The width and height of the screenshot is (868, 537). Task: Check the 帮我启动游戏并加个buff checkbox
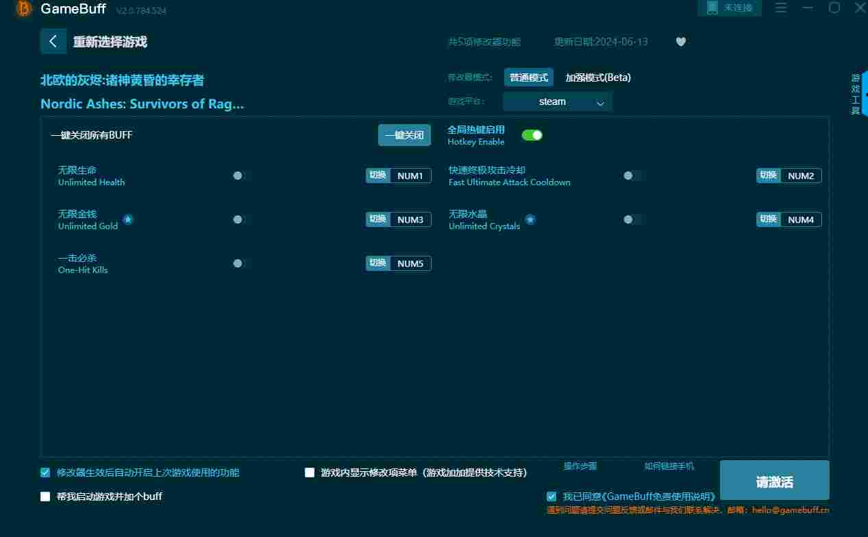45,497
